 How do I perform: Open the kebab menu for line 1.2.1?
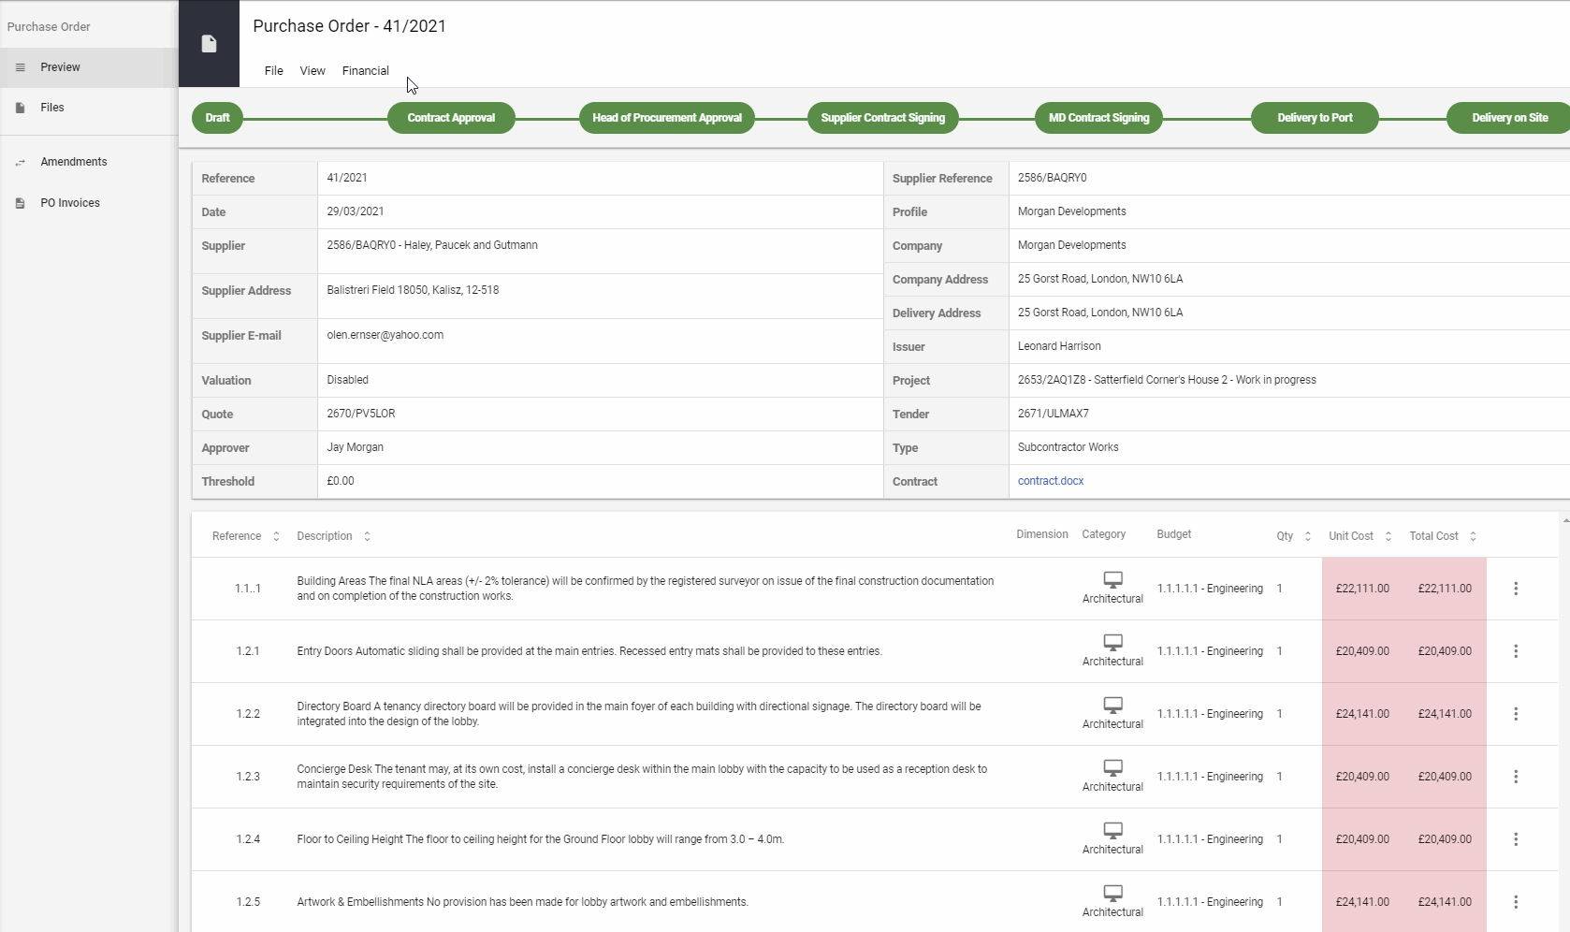pyautogui.click(x=1516, y=651)
